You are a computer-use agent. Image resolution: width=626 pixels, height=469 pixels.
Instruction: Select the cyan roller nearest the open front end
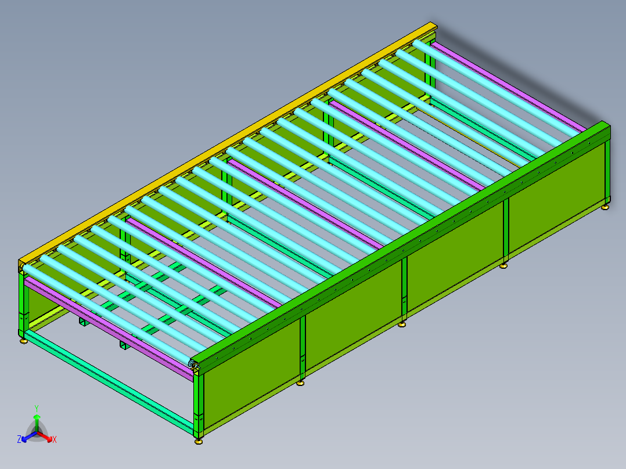coord(107,314)
